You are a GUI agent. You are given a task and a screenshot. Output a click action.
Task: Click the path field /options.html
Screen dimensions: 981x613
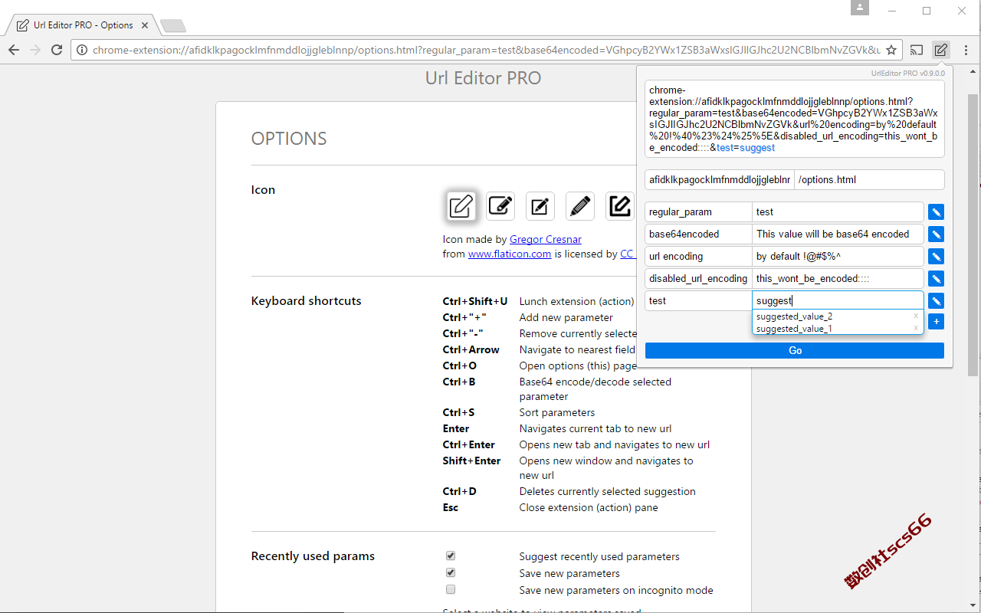pos(869,180)
